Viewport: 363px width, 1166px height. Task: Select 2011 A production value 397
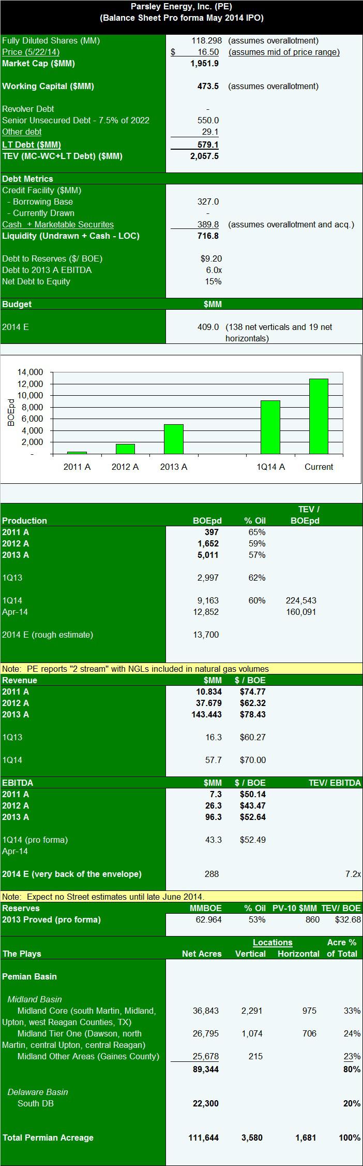211,532
